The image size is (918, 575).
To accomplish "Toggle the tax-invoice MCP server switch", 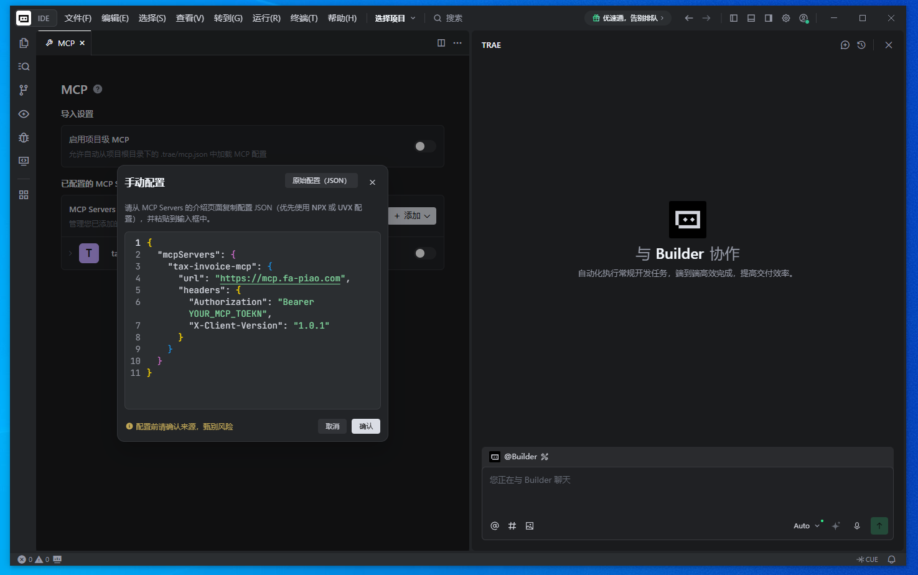I will point(425,253).
